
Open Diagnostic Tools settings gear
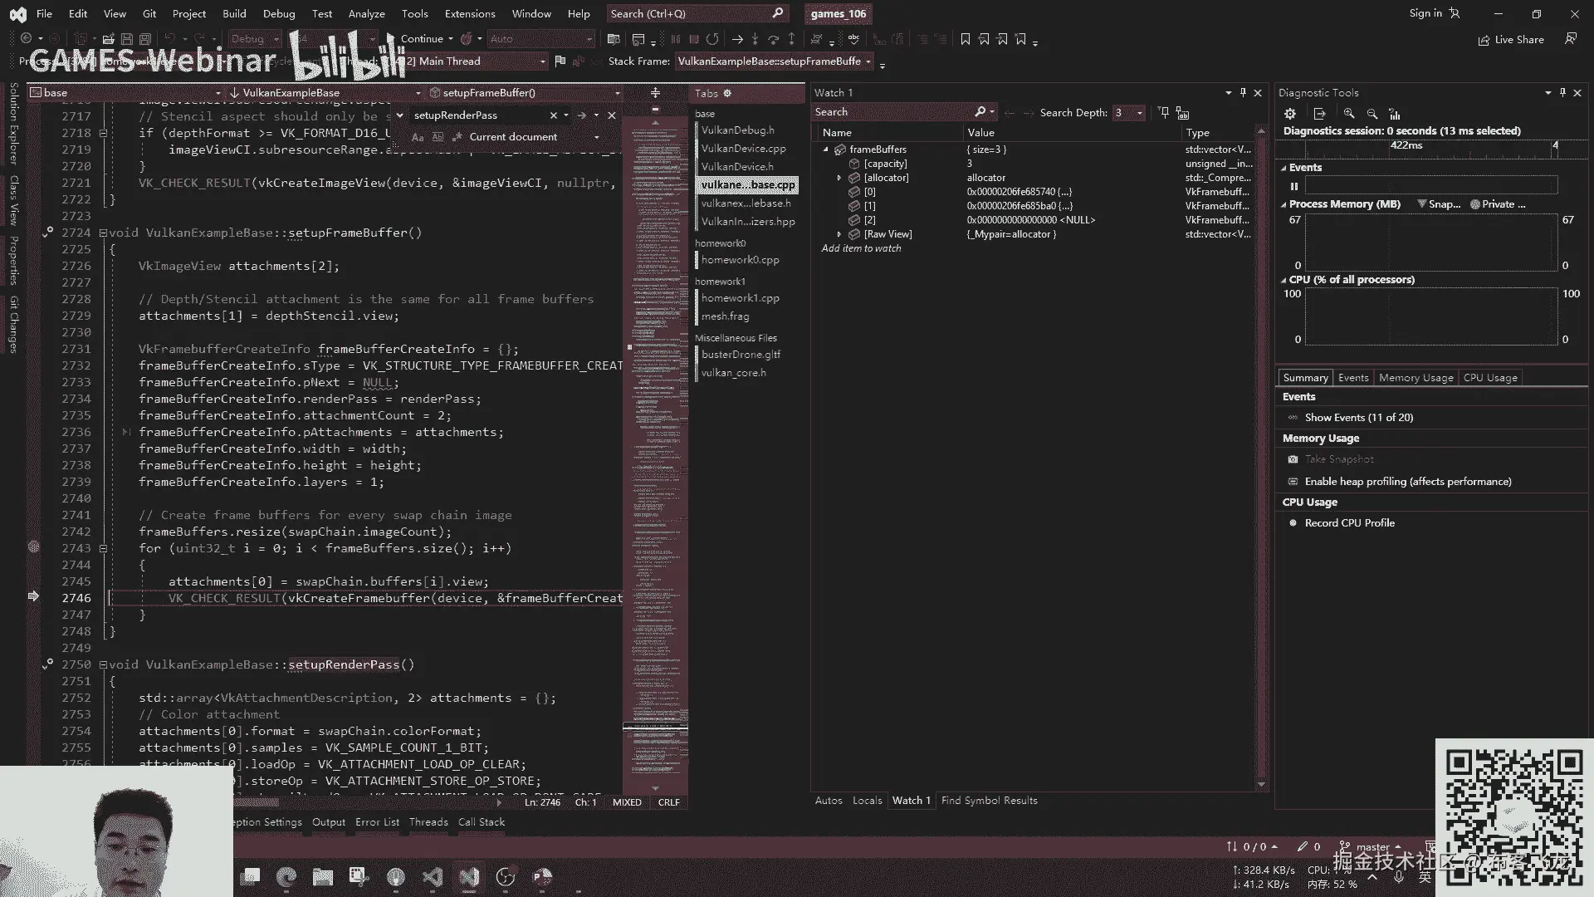(1290, 114)
